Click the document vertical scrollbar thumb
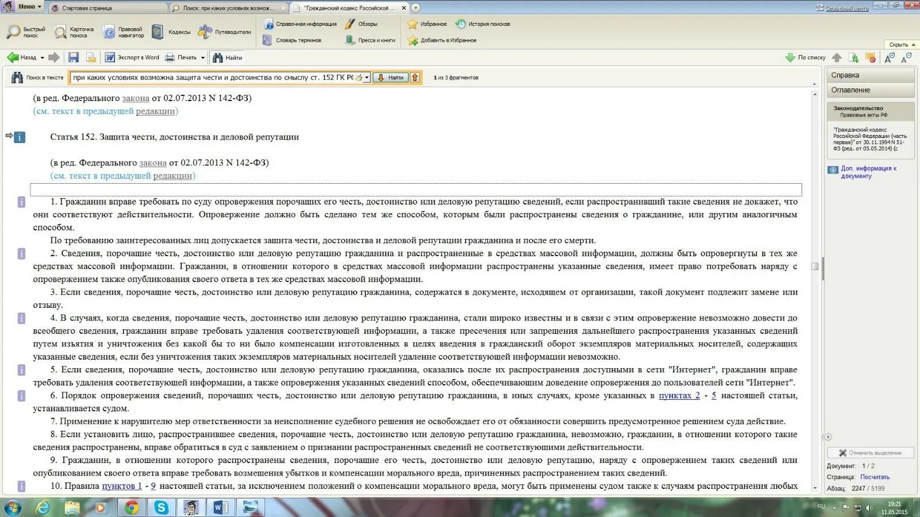 point(815,266)
